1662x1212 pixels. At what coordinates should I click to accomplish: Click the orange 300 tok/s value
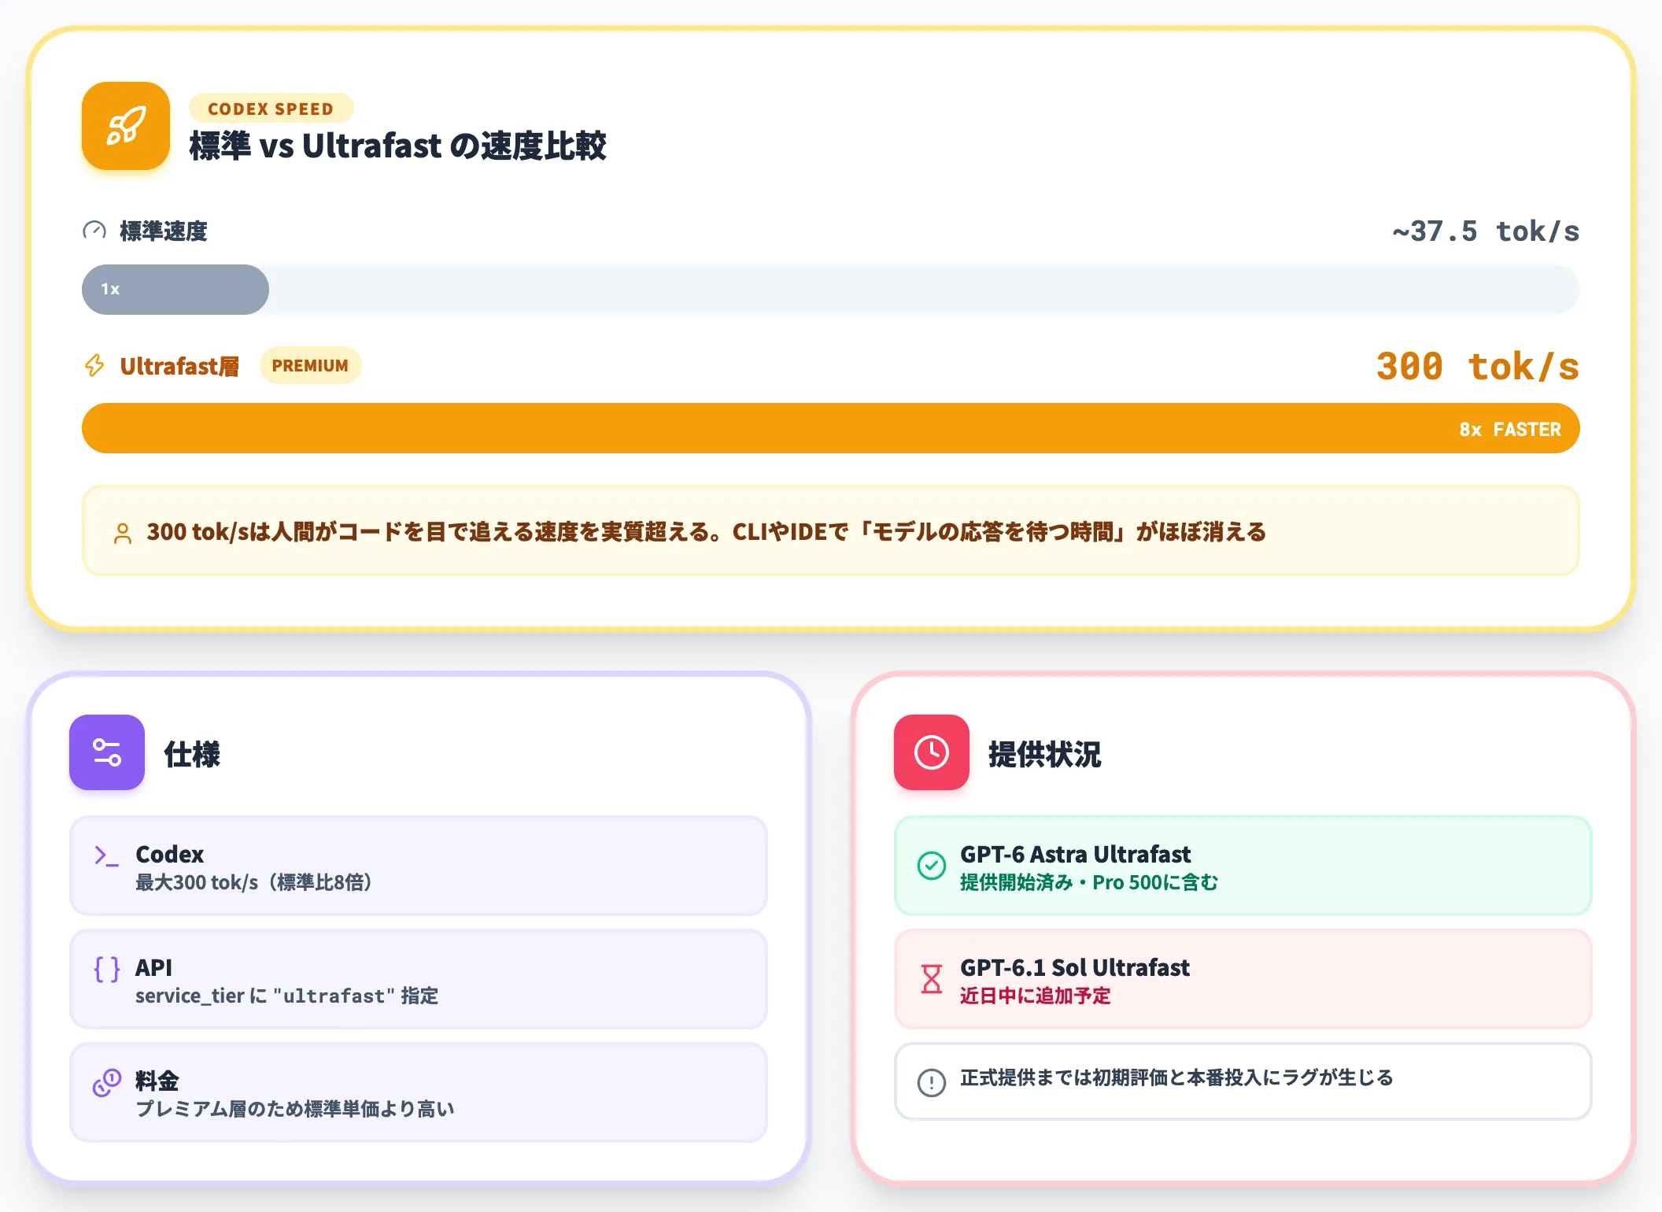tap(1478, 367)
